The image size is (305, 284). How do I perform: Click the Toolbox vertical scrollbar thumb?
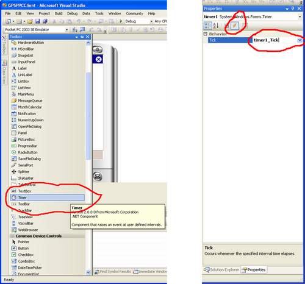click(88, 116)
